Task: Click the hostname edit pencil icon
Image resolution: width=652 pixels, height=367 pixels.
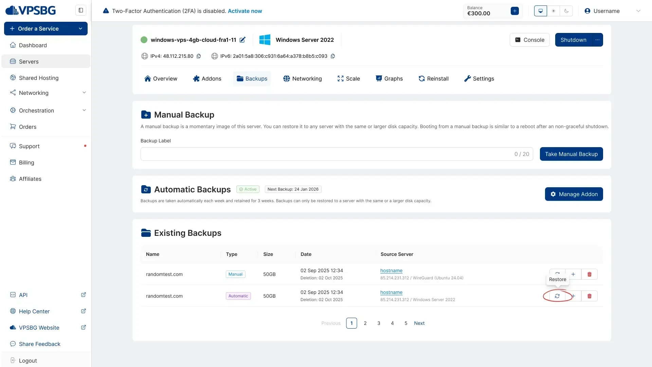Action: 242,40
